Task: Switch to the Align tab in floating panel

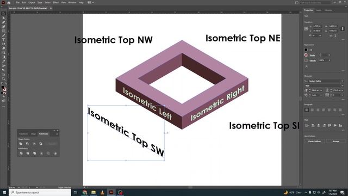Action: (34, 134)
